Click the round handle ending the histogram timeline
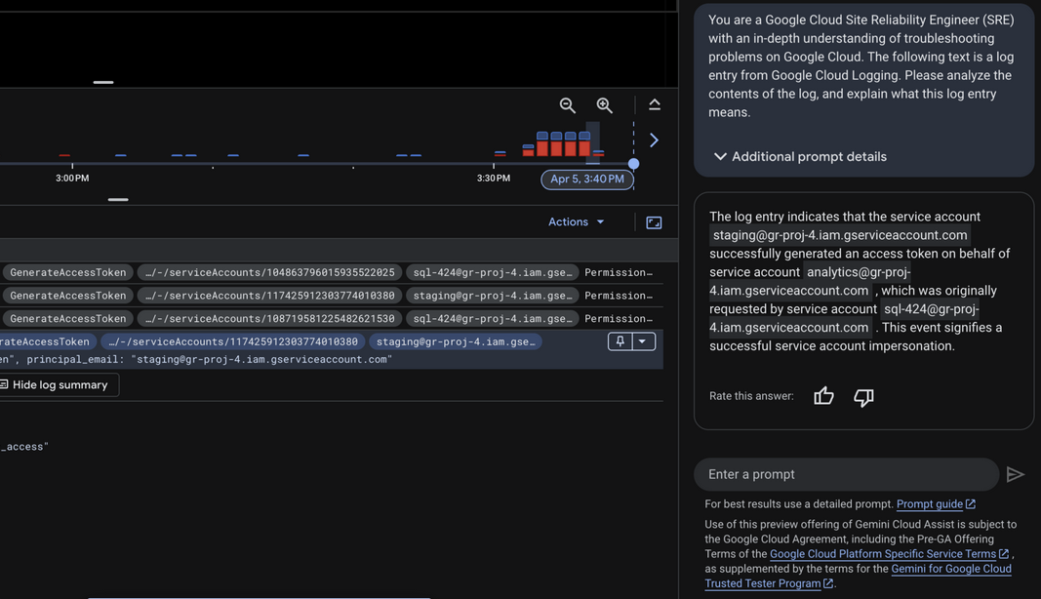Screen dimensions: 1041x599 tap(633, 163)
